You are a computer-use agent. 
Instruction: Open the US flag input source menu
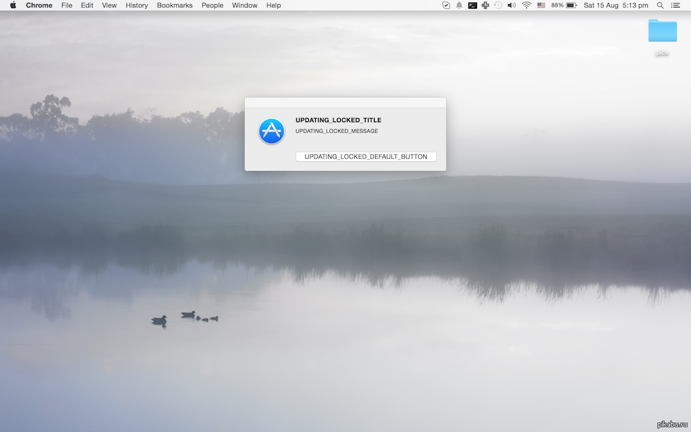[541, 5]
